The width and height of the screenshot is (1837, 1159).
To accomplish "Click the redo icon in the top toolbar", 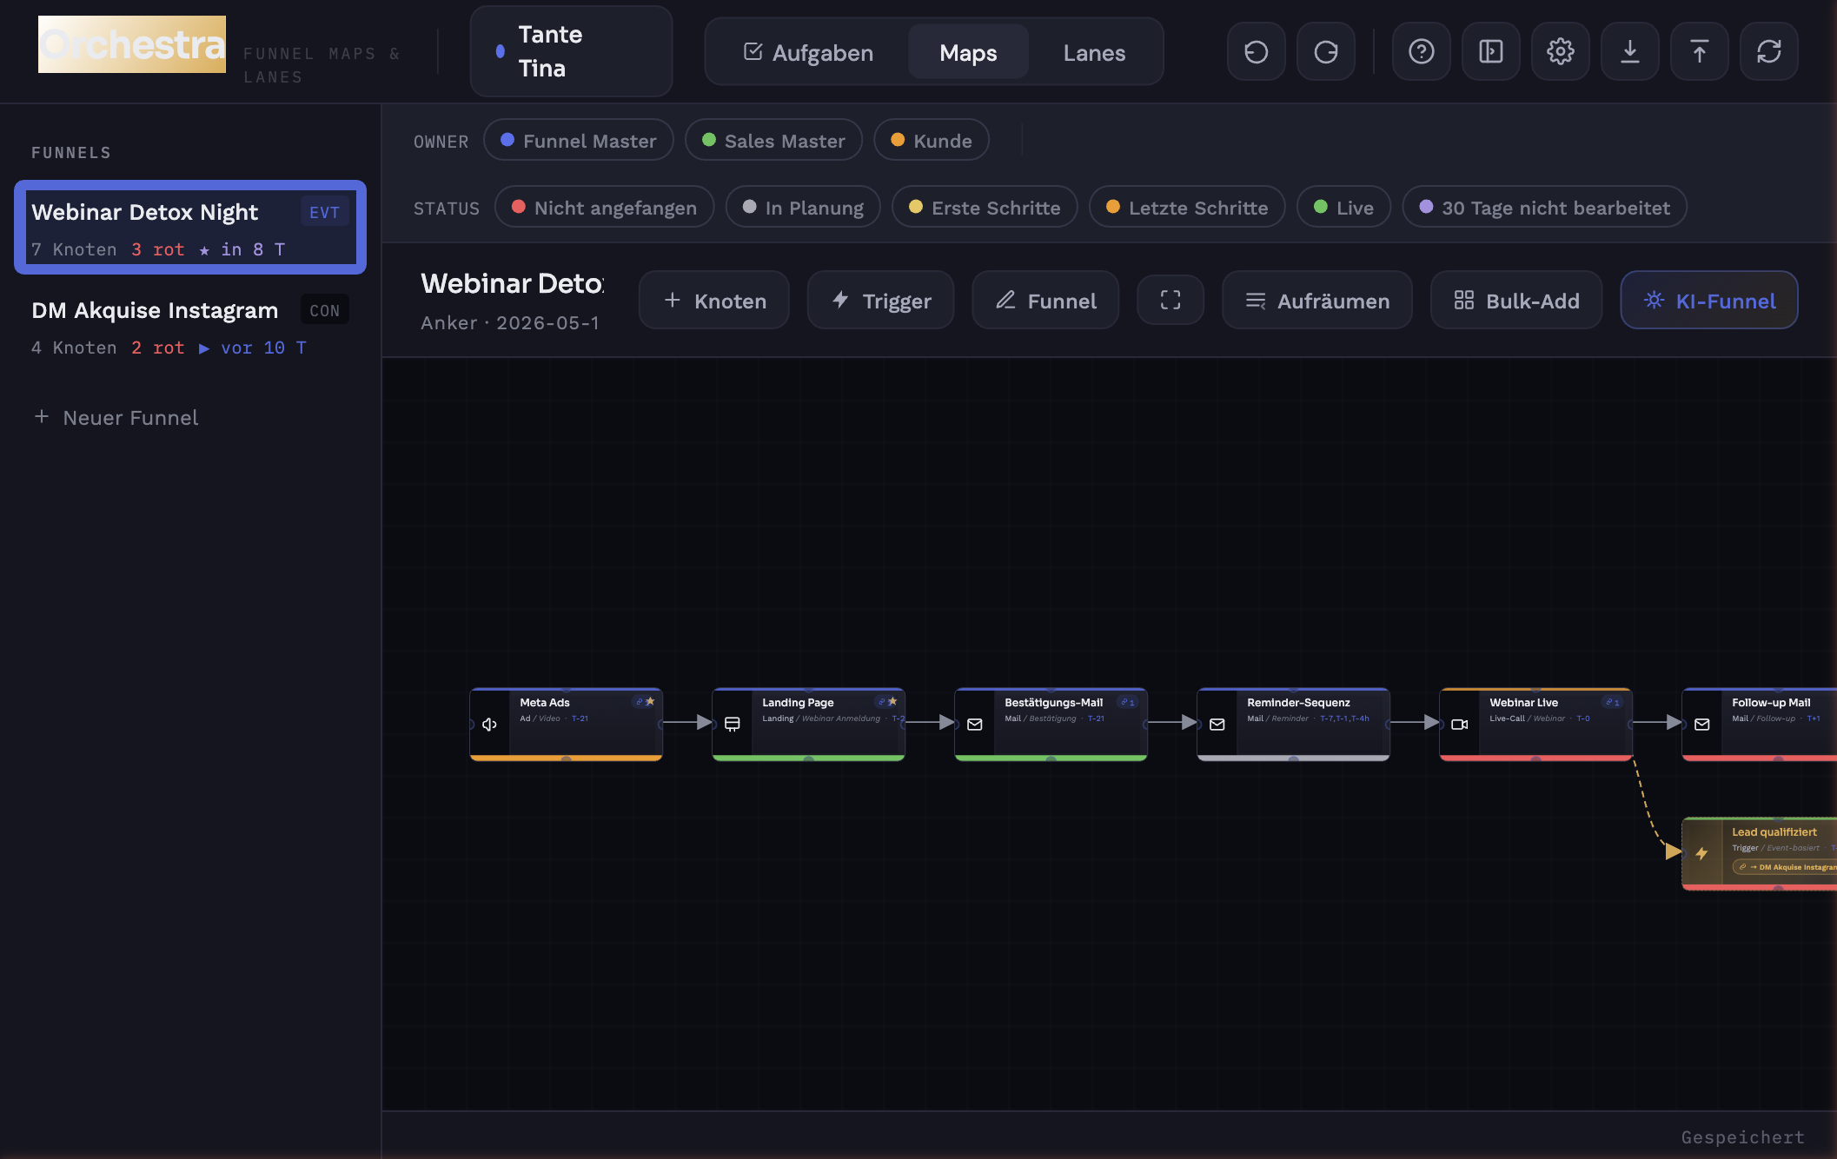I will tap(1325, 52).
